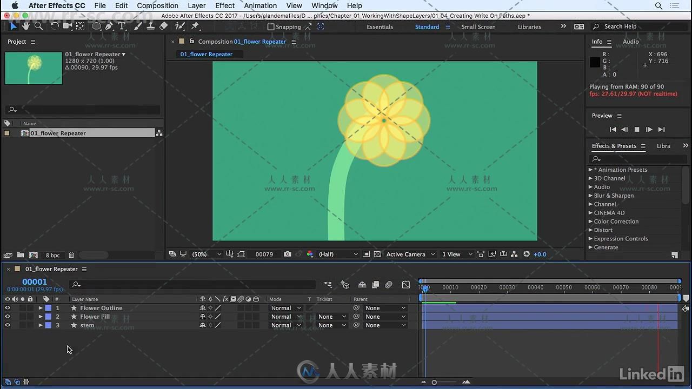Open the composition flowchart icon in viewer

click(x=514, y=254)
